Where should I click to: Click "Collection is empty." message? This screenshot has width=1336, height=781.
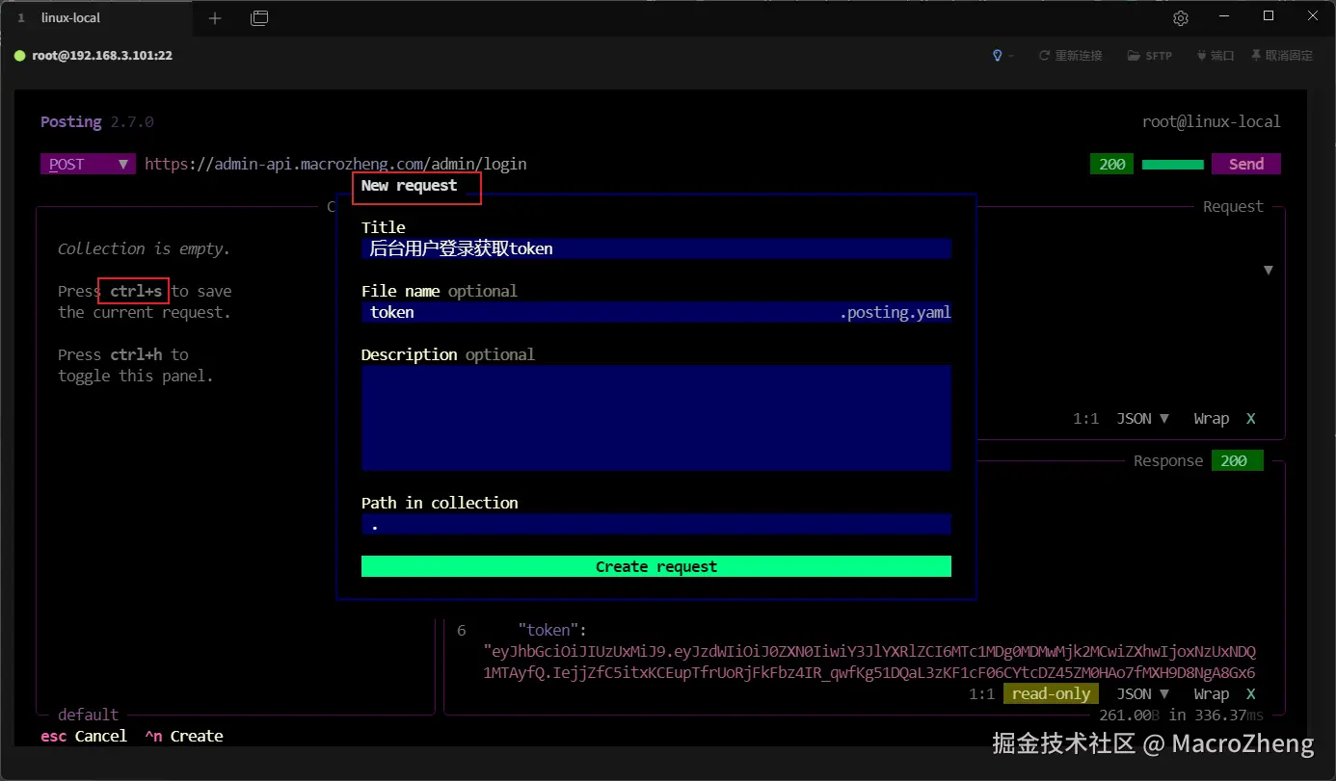[x=144, y=248]
